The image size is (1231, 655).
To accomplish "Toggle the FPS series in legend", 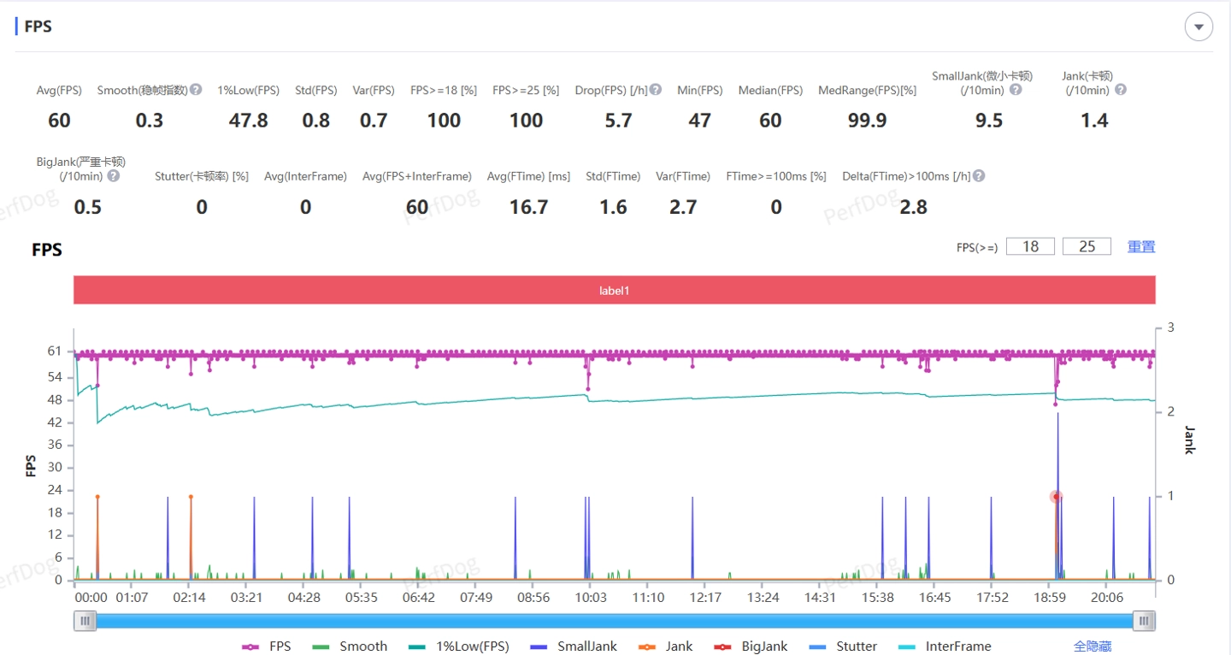I will coord(267,646).
